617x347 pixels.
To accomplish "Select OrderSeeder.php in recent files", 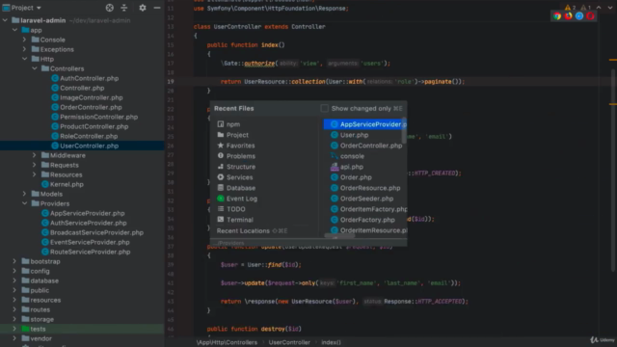I will click(x=364, y=199).
